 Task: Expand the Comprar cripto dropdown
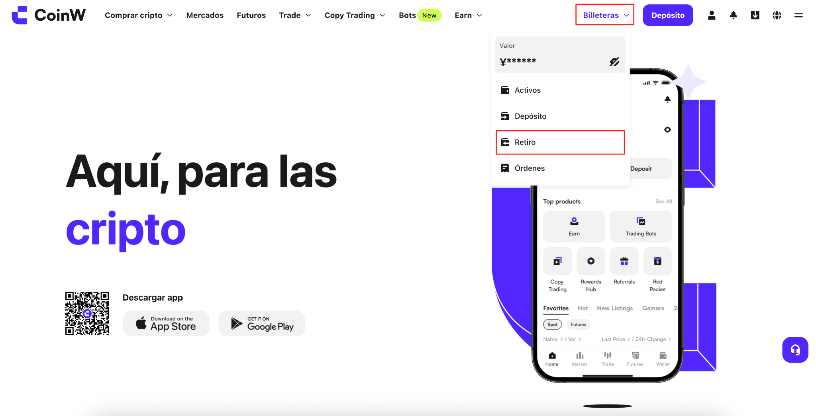[139, 15]
